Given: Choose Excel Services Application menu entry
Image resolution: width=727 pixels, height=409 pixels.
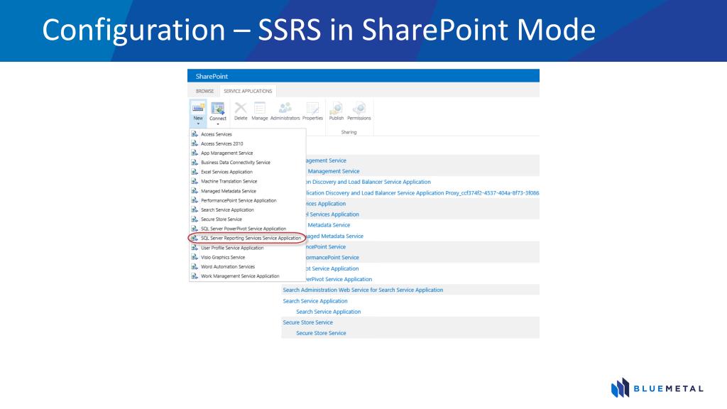Looking at the screenshot, I should [226, 172].
